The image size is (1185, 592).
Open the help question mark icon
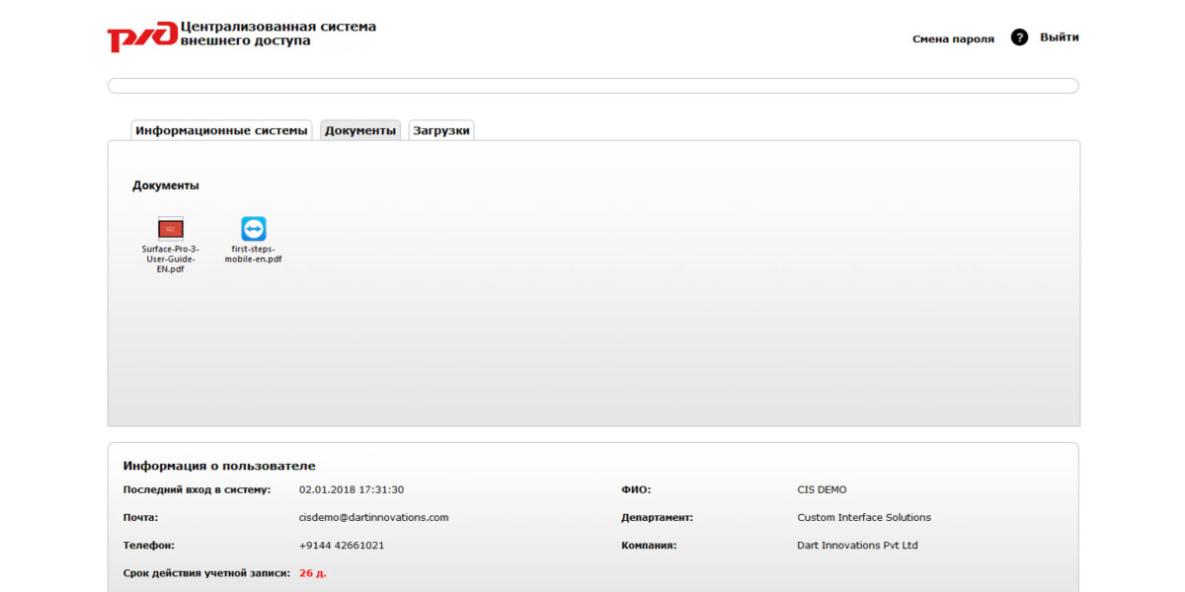[1019, 37]
